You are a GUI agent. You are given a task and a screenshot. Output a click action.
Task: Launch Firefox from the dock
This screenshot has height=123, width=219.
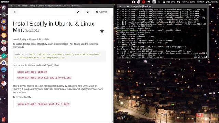[4, 28]
